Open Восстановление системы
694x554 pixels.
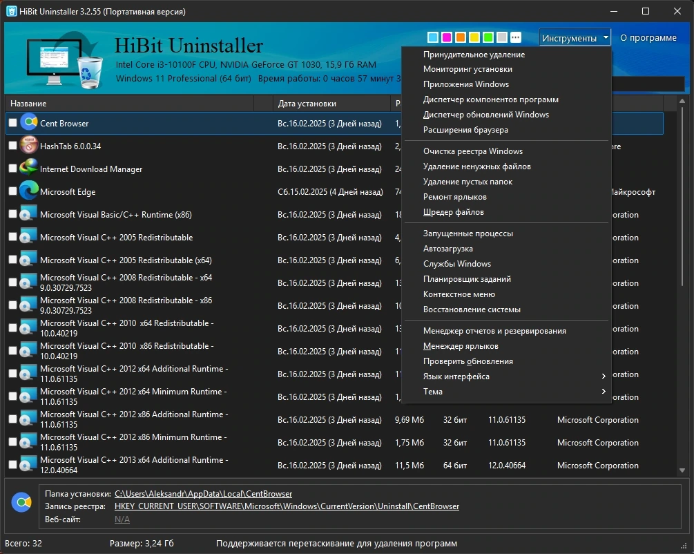507,309
